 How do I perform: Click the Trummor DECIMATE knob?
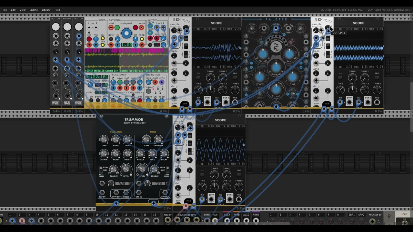tap(158, 140)
